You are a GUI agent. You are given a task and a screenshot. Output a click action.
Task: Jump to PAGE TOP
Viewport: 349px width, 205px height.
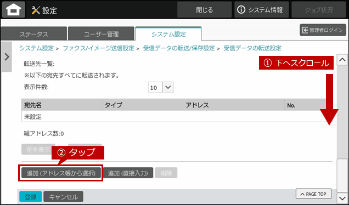point(313,194)
